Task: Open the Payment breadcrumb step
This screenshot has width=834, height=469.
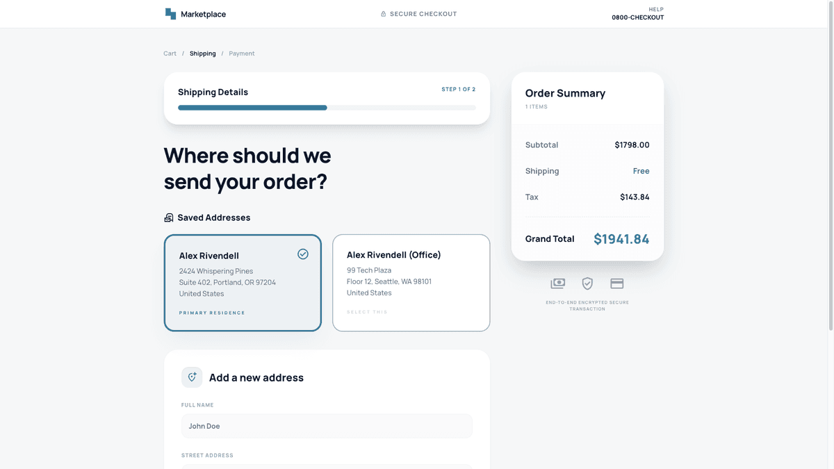Action: tap(241, 53)
